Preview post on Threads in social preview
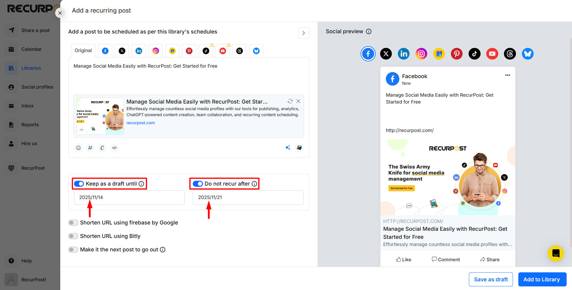This screenshot has width=572, height=290. [x=510, y=54]
